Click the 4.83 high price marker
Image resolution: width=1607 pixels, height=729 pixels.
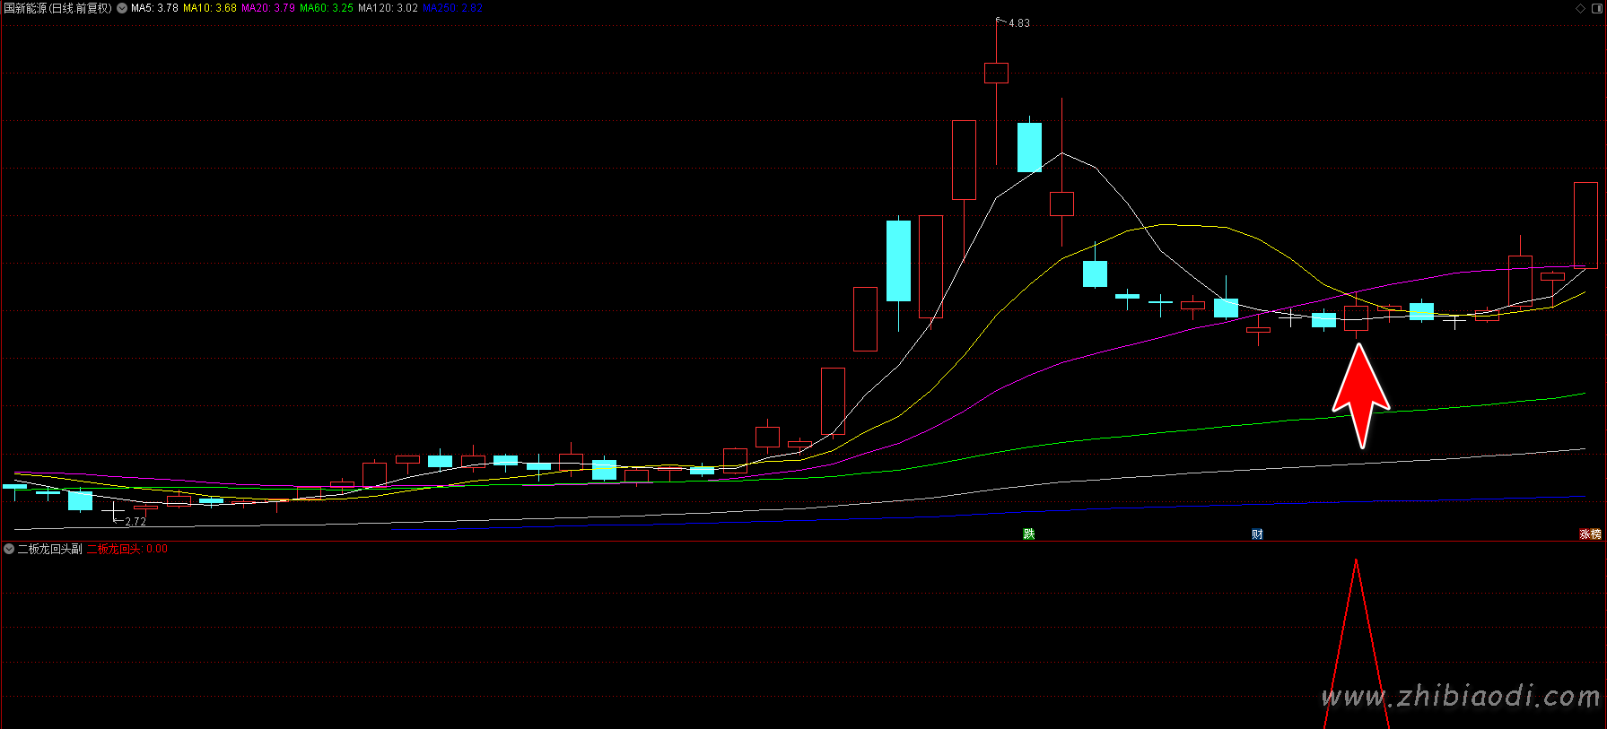(x=1018, y=23)
